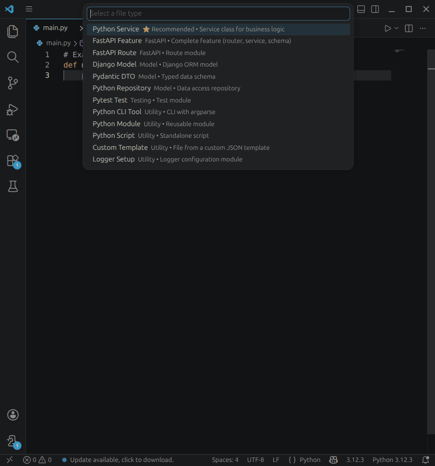Select the Python Service recommended template

(x=116, y=29)
